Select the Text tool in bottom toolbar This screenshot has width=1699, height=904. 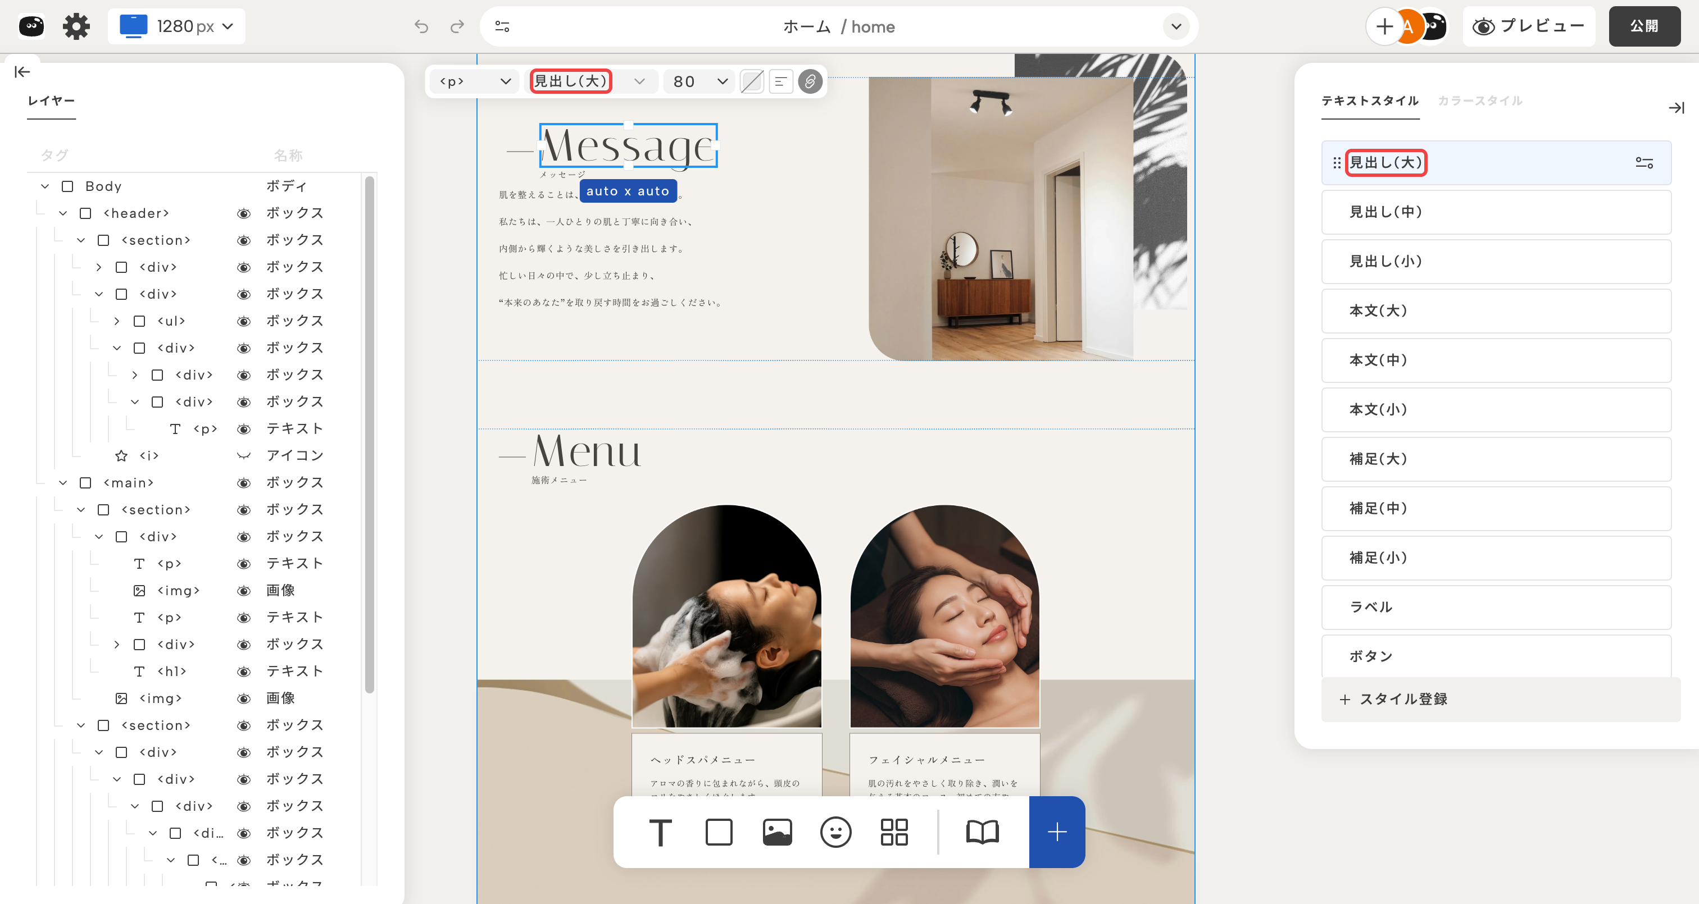click(660, 832)
